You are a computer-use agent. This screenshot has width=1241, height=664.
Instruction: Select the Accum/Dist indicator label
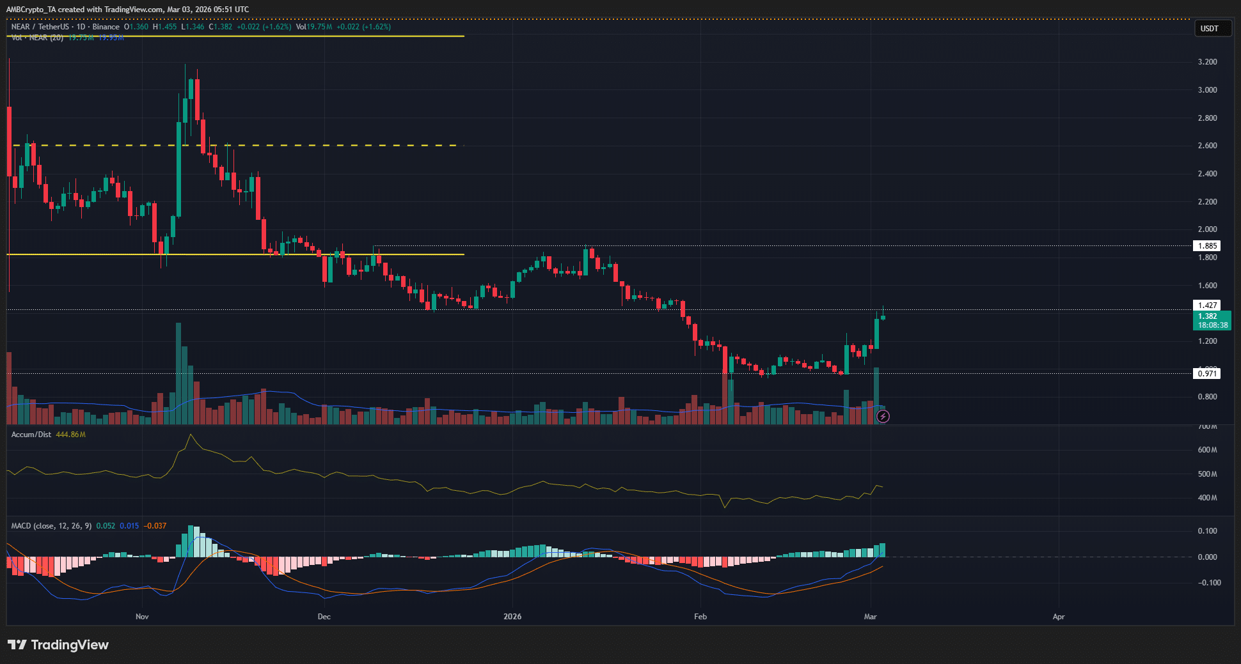31,435
